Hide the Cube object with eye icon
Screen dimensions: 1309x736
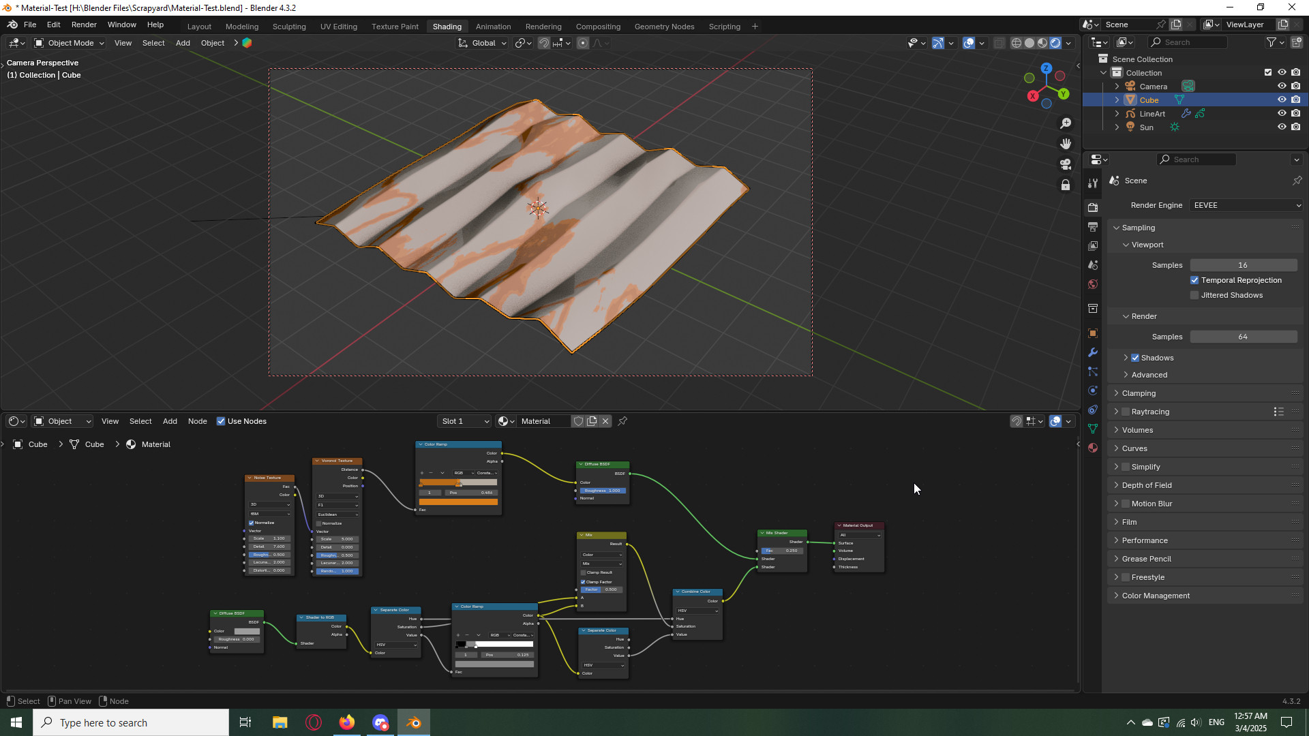[1282, 99]
